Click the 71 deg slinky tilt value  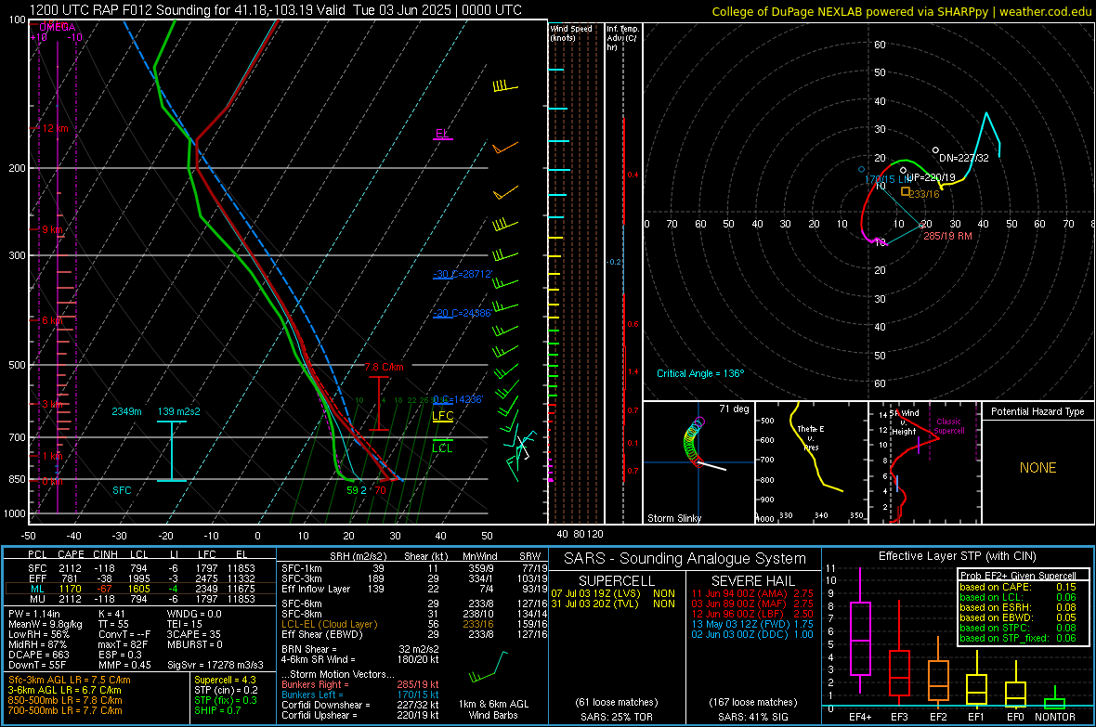[734, 409]
